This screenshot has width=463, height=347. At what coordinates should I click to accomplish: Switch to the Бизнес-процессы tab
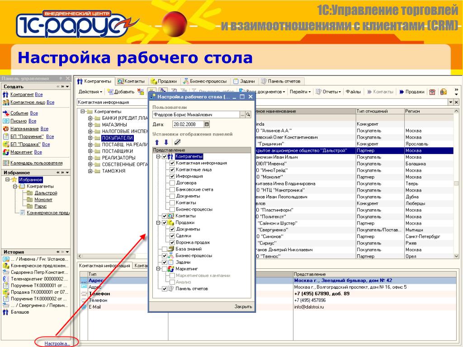click(205, 81)
